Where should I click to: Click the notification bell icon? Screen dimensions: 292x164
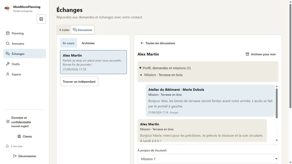[7, 146]
